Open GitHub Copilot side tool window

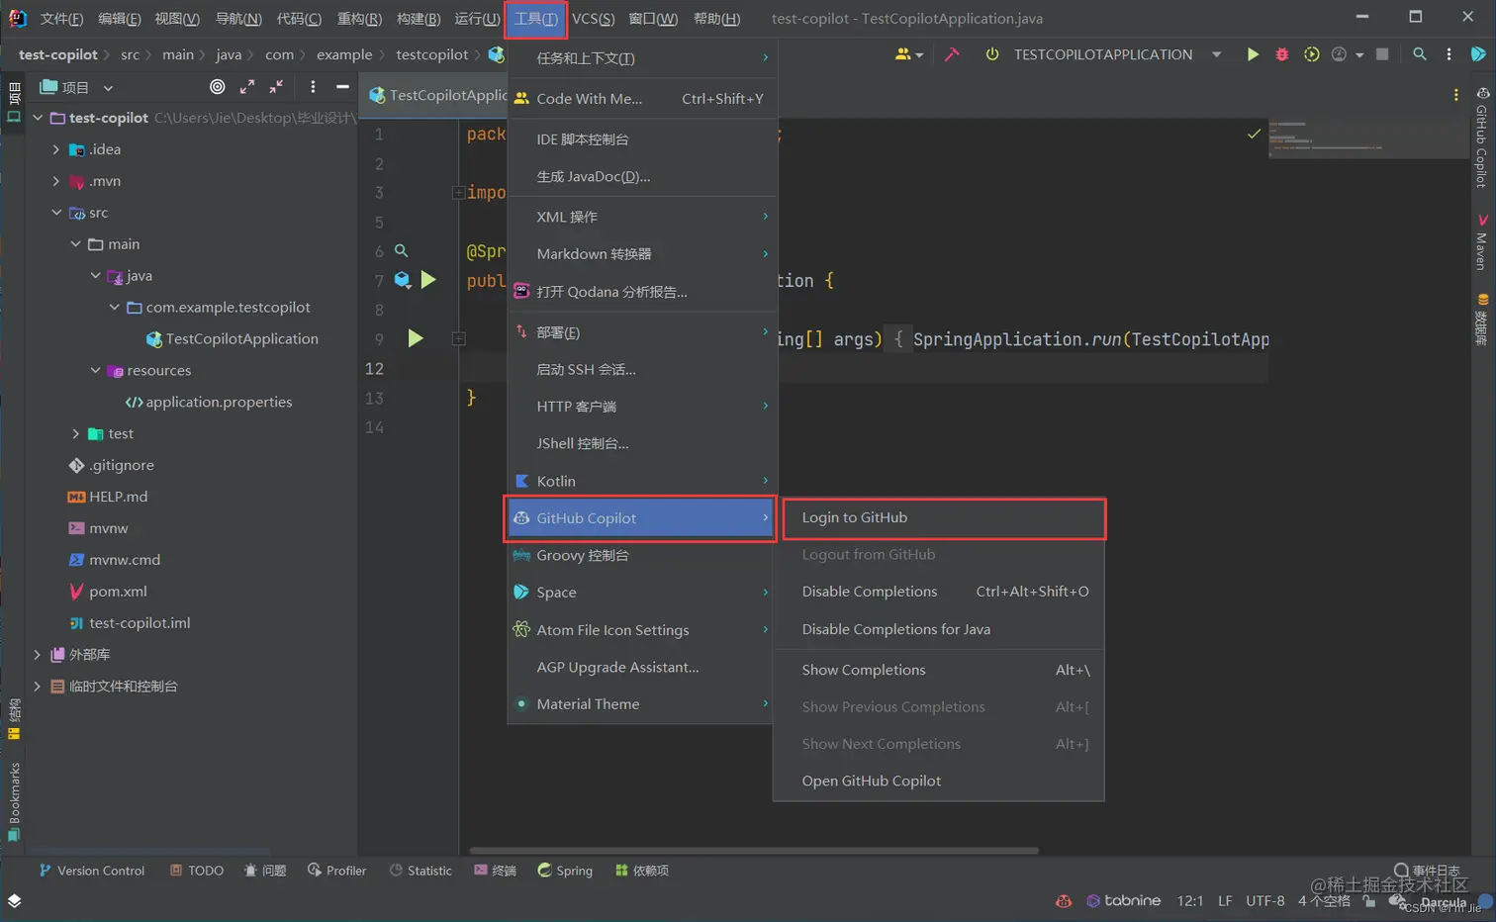coord(1481,137)
